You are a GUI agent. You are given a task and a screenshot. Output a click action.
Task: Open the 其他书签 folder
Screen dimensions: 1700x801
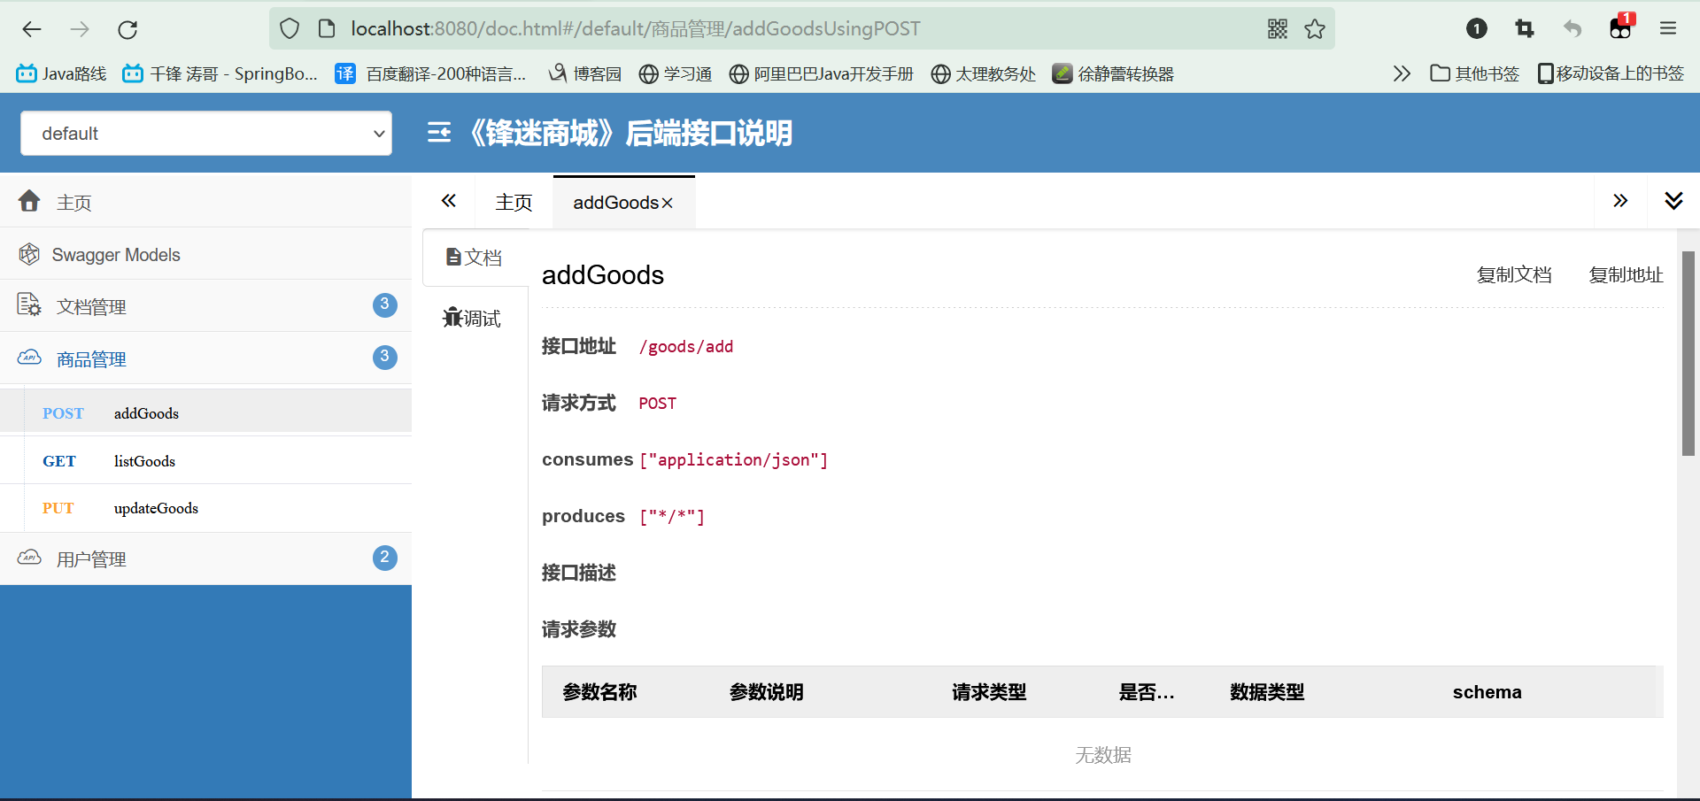1474,73
